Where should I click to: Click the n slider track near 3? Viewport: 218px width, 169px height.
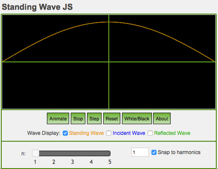pyautogui.click(x=72, y=153)
